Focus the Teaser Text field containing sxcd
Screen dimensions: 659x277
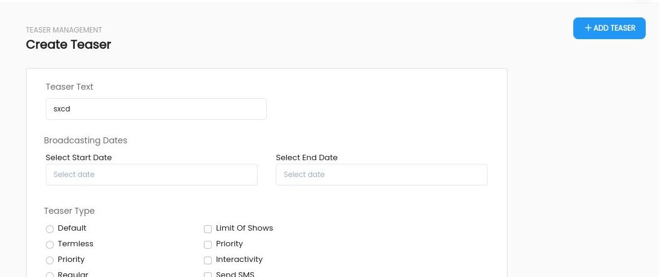coord(156,109)
